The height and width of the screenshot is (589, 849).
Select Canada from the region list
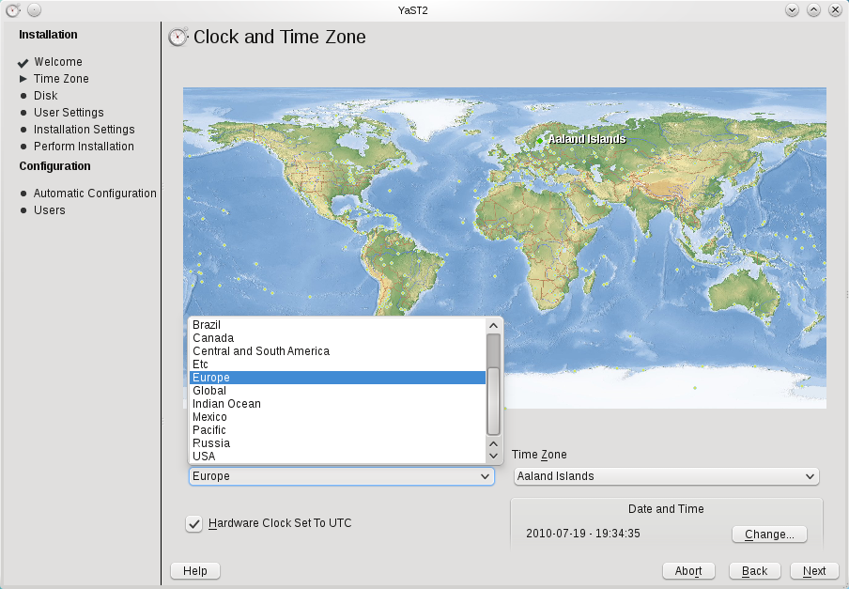coord(213,338)
